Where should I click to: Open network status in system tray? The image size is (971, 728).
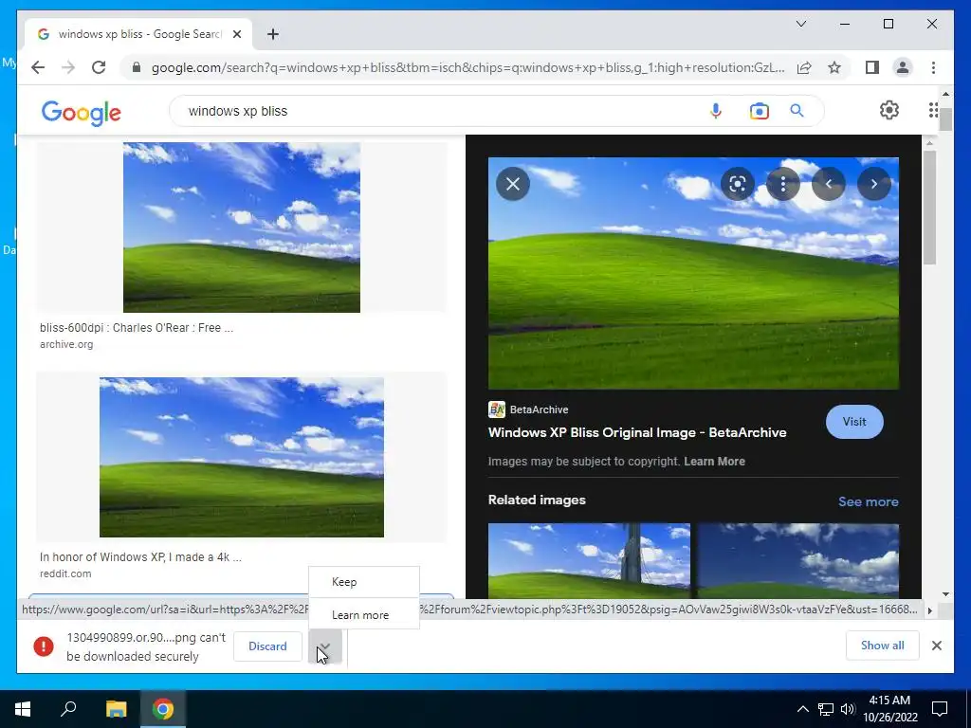[826, 709]
